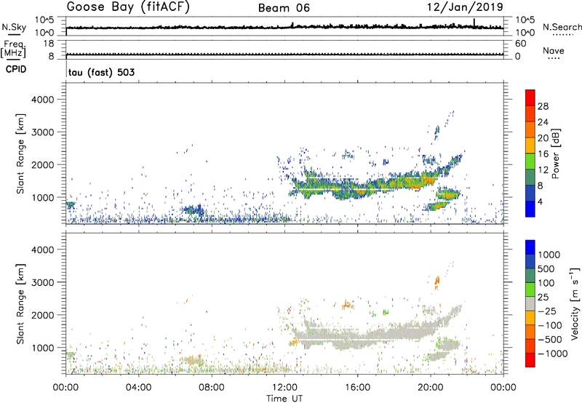Click the '500' velocity colorbar tick
The height and width of the screenshot is (403, 582).
[546, 268]
